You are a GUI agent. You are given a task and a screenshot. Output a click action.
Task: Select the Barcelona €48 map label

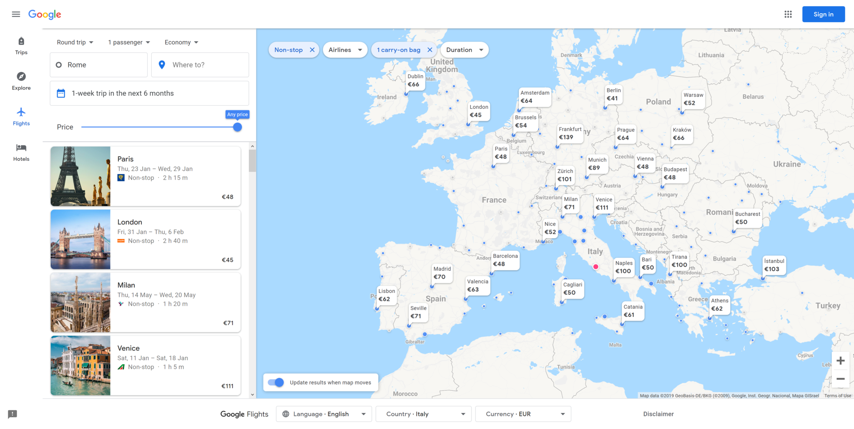pos(505,260)
